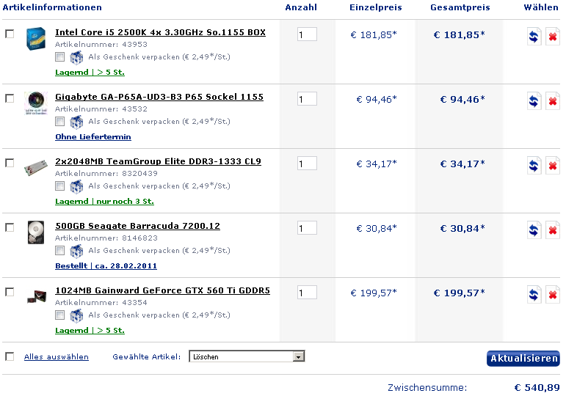Click Zwischensumme value € 540,89

(x=537, y=388)
